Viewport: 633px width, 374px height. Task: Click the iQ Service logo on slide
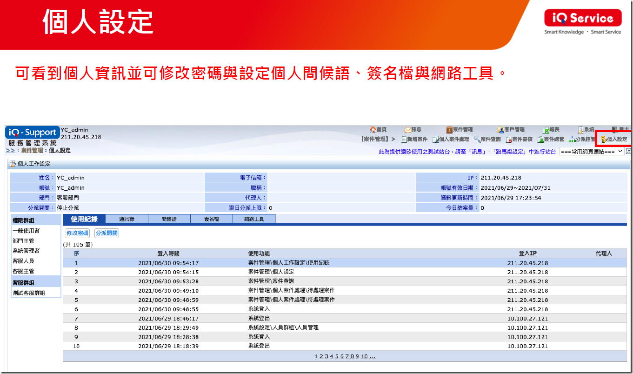[x=583, y=18]
